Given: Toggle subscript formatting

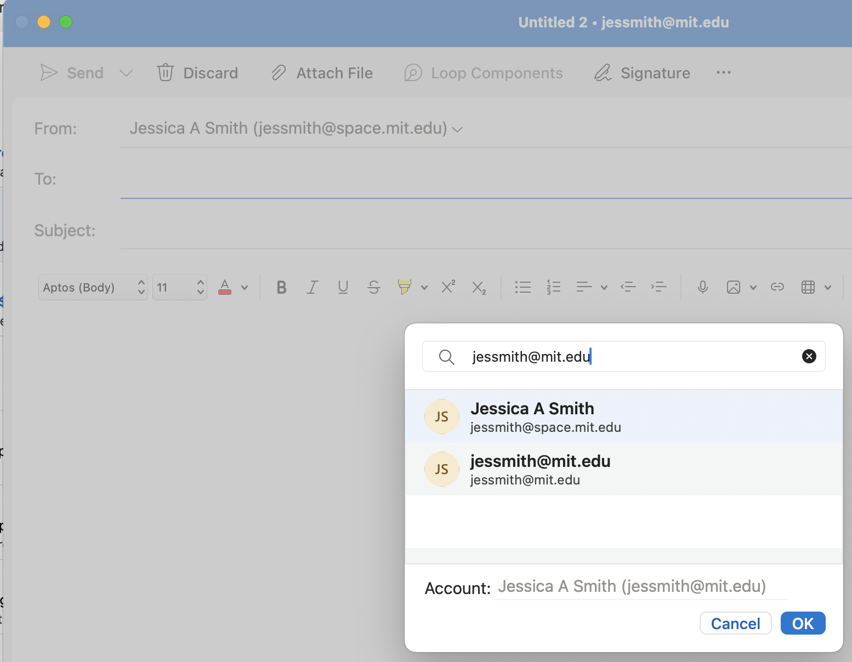Looking at the screenshot, I should (x=479, y=288).
